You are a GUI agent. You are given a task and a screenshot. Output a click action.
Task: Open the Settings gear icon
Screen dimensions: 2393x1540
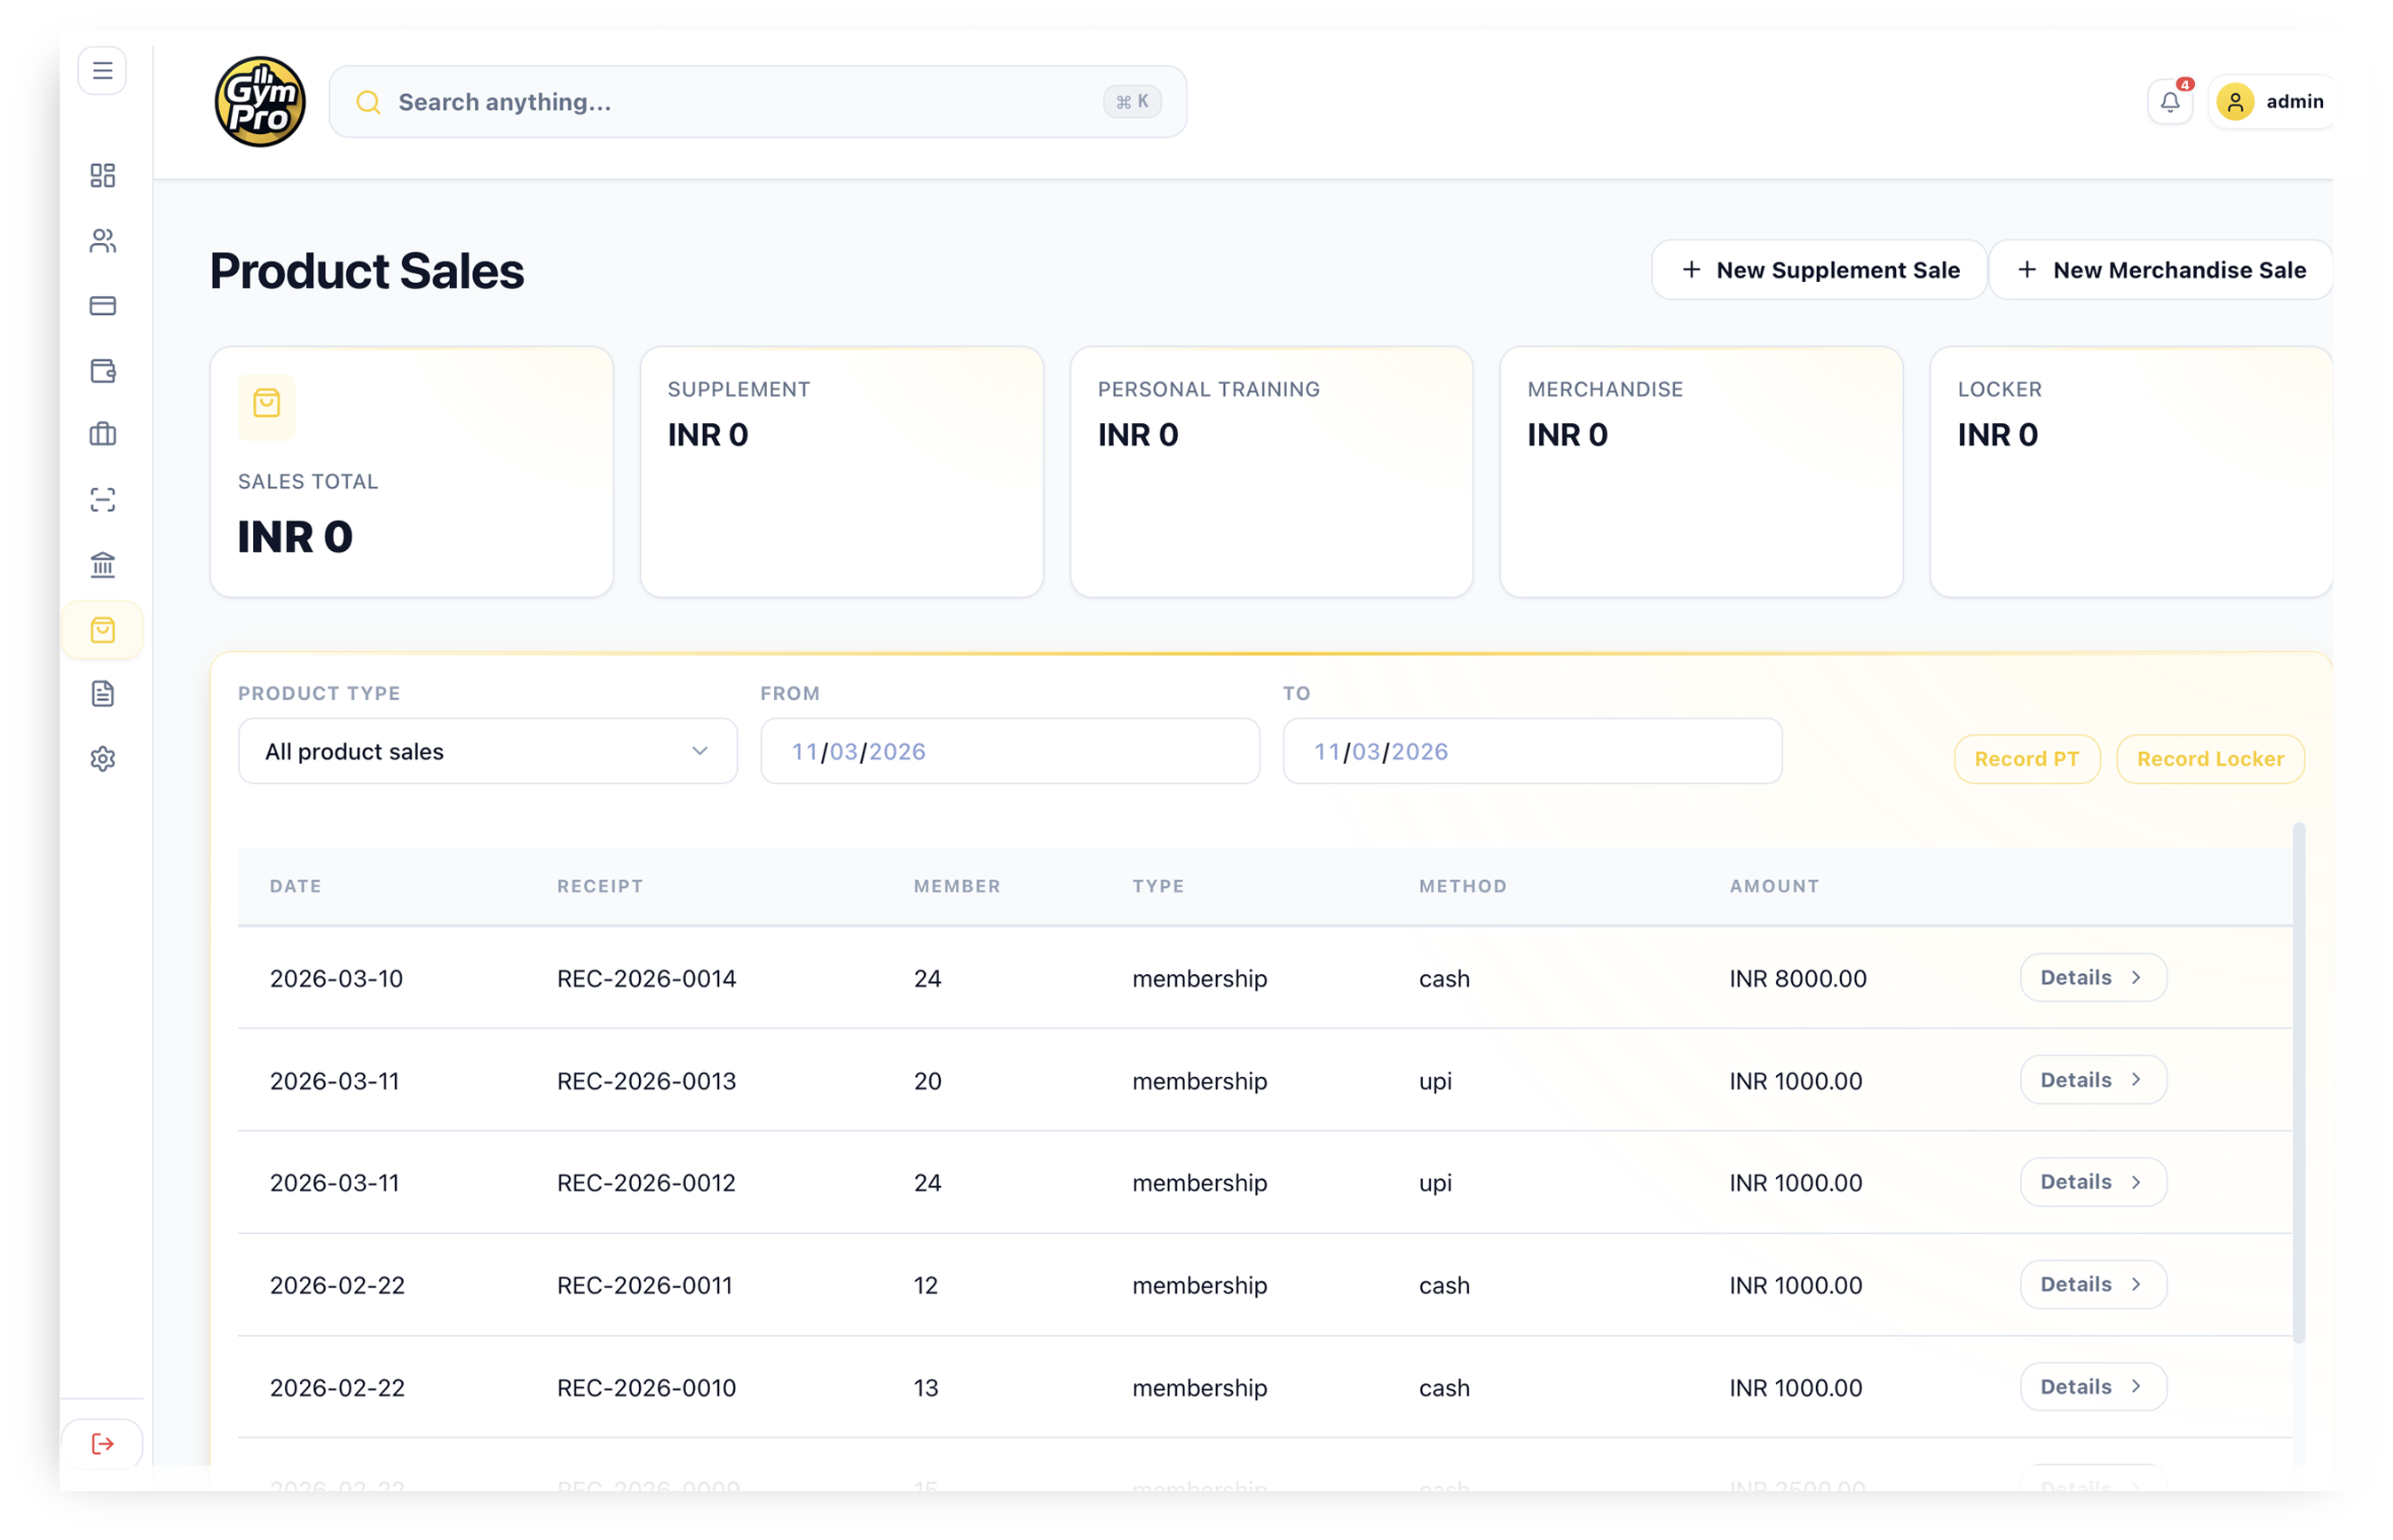pos(103,758)
